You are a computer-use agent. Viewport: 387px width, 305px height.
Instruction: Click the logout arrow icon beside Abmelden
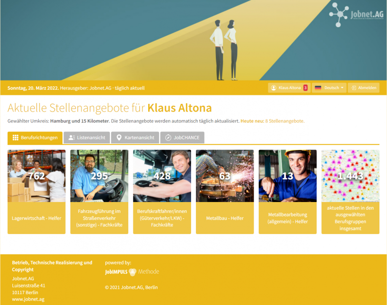[354, 88]
